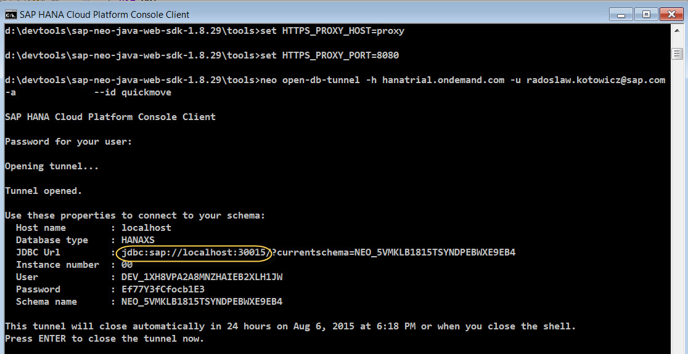Maximize the SAP HANA Console Client window

click(x=646, y=14)
